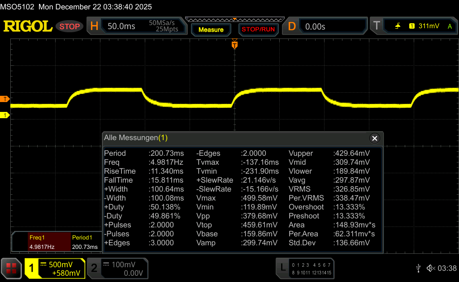
Task: Click the yellow channel 1 ground marker
Action: (x=5, y=115)
